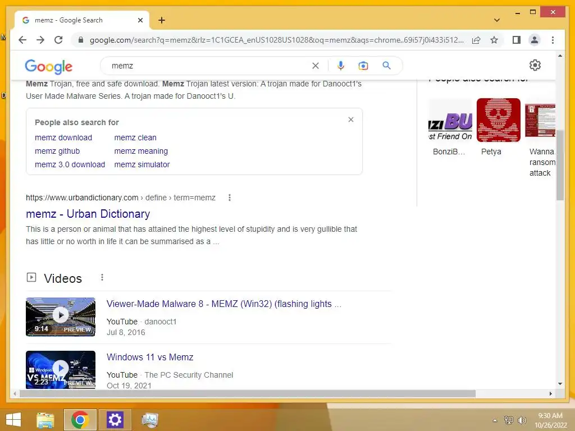The height and width of the screenshot is (431, 575).
Task: Open the memz meaning suggestion
Action: click(x=141, y=151)
